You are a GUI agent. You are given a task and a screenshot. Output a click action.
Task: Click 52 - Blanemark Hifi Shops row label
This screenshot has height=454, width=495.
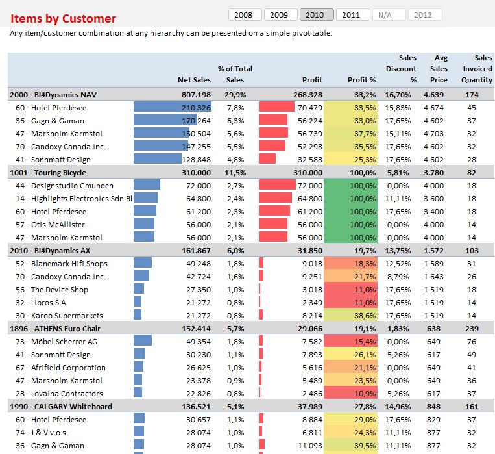(x=62, y=263)
